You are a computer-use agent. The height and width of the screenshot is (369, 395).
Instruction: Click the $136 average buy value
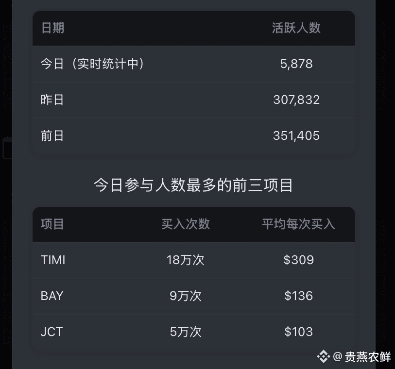(298, 296)
